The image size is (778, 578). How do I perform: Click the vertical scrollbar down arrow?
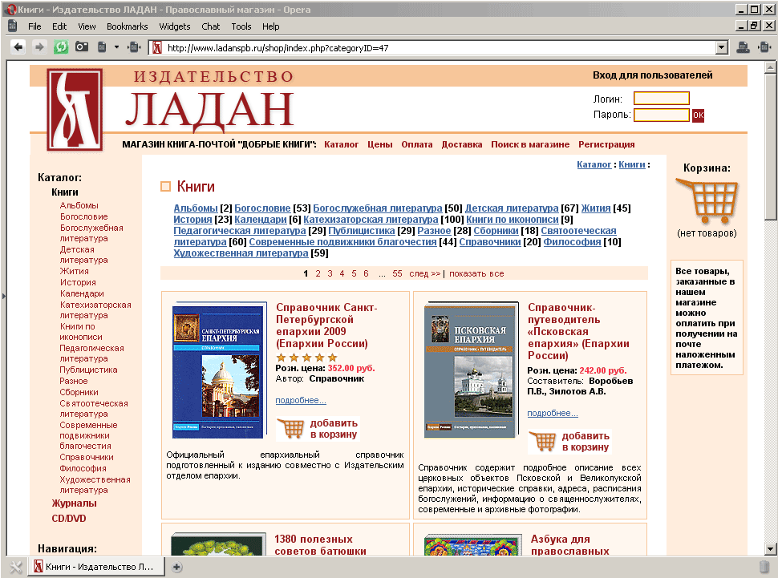click(769, 548)
